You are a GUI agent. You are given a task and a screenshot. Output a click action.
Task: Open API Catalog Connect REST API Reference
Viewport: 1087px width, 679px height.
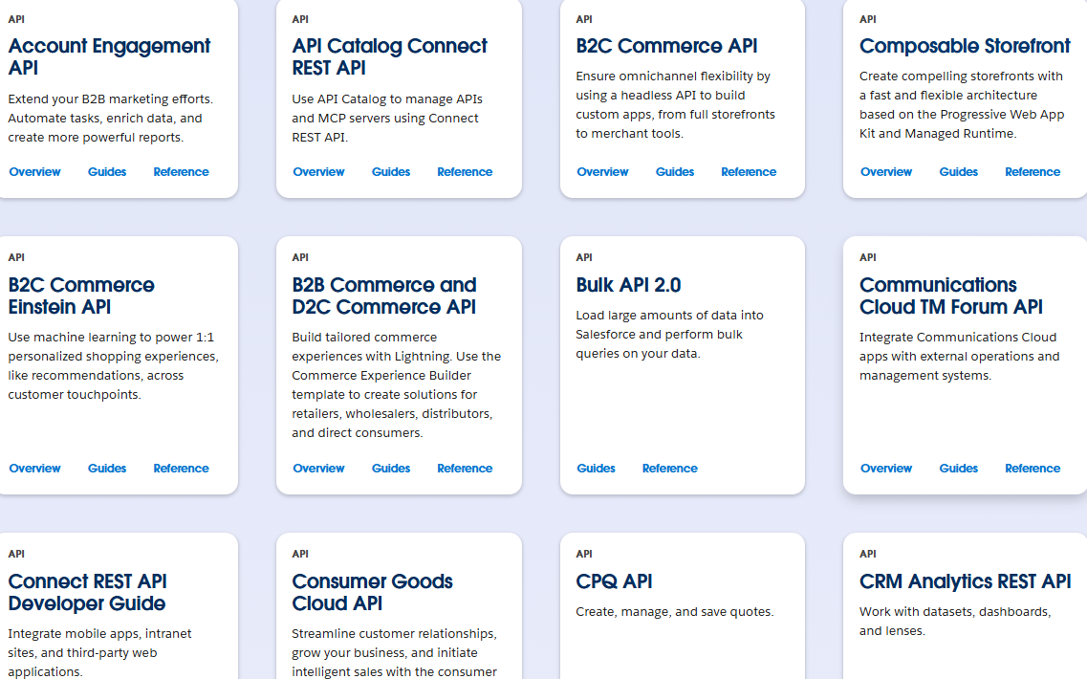point(465,172)
